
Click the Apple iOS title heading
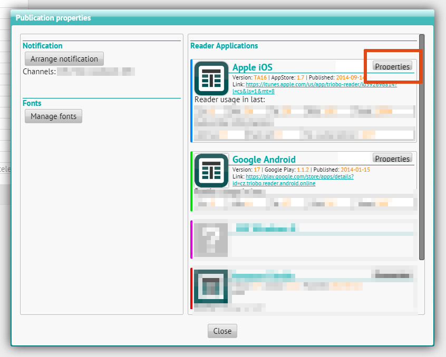(x=253, y=67)
